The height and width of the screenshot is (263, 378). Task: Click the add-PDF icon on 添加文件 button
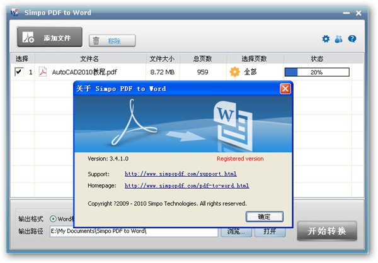coord(28,37)
